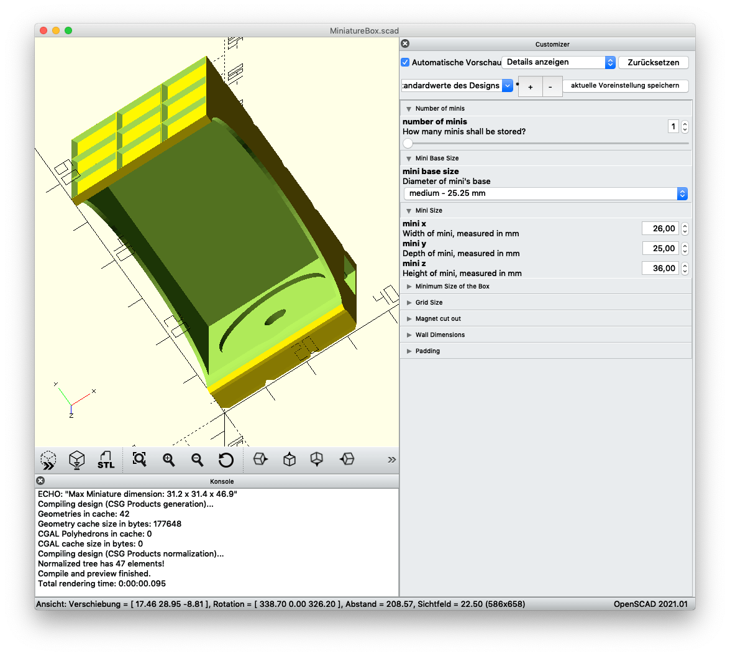The height and width of the screenshot is (656, 730).
Task: Click the Zurücksetzen button
Action: point(653,62)
